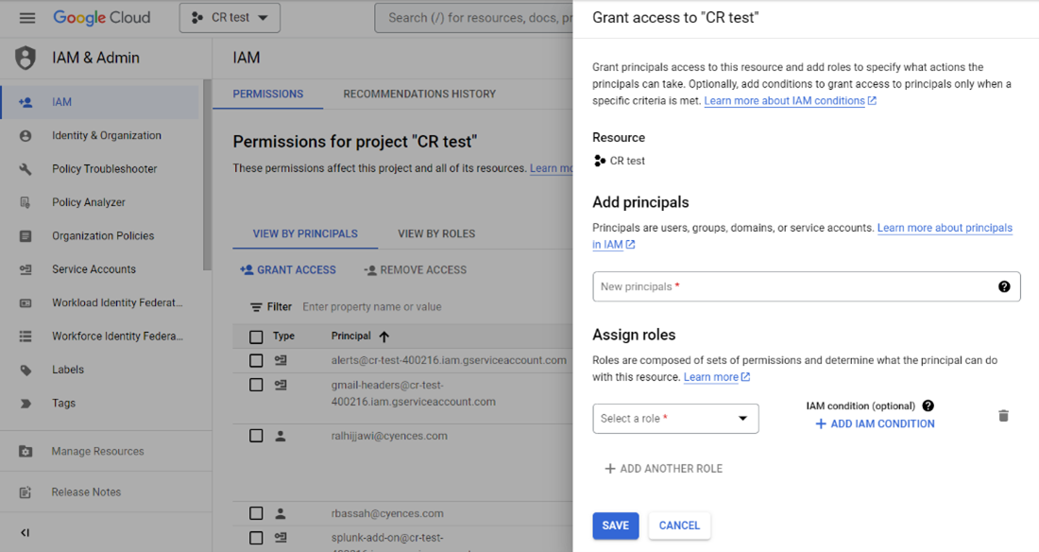Click Add IAM Condition

pyautogui.click(x=875, y=424)
